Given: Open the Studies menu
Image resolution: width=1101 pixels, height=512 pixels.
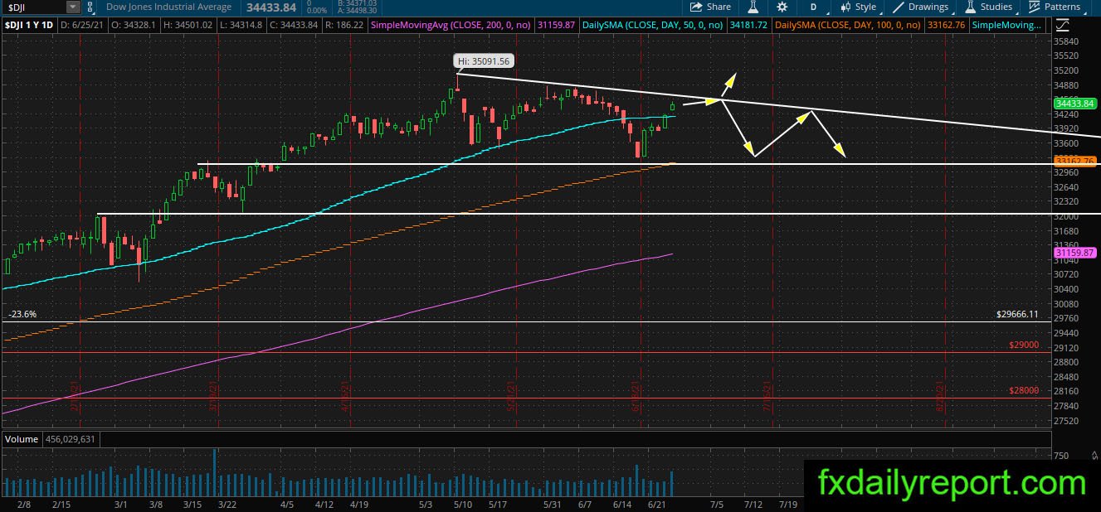Looking at the screenshot, I should tap(988, 7).
